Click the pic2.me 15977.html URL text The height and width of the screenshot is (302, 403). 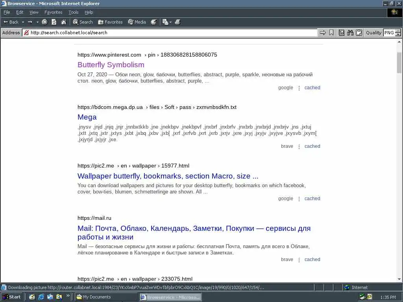(x=133, y=166)
